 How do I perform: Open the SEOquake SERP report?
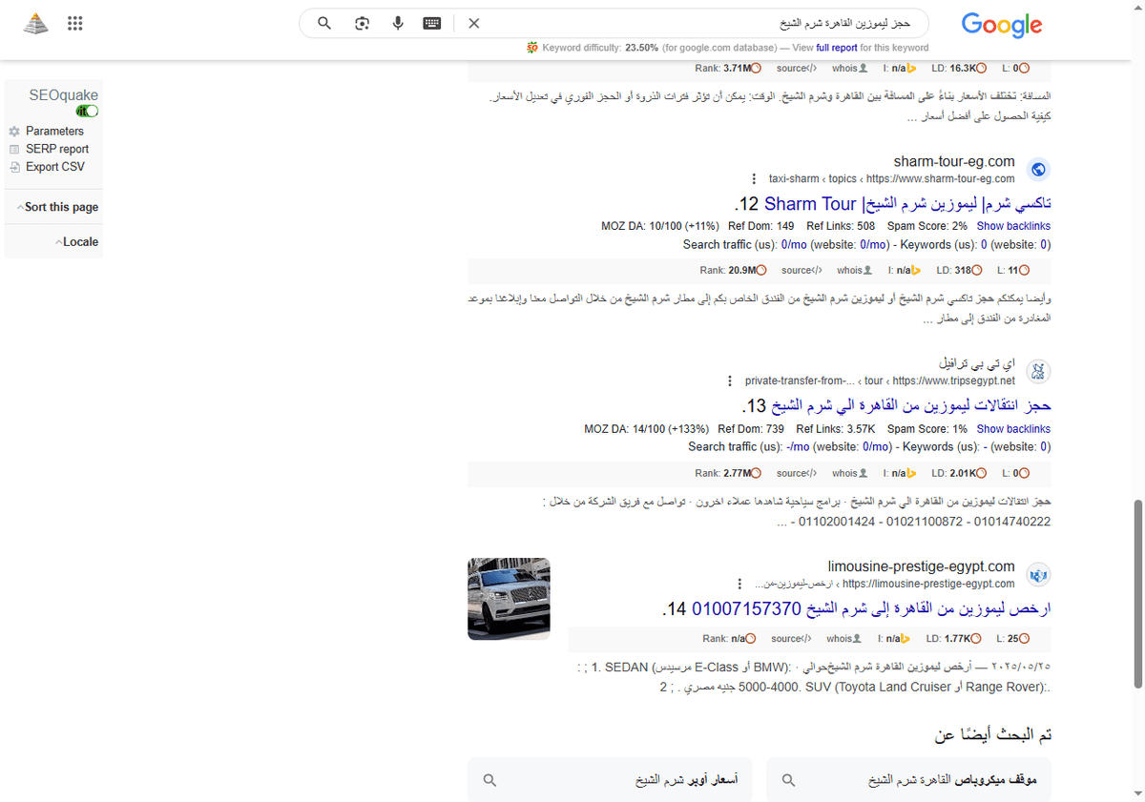click(54, 149)
